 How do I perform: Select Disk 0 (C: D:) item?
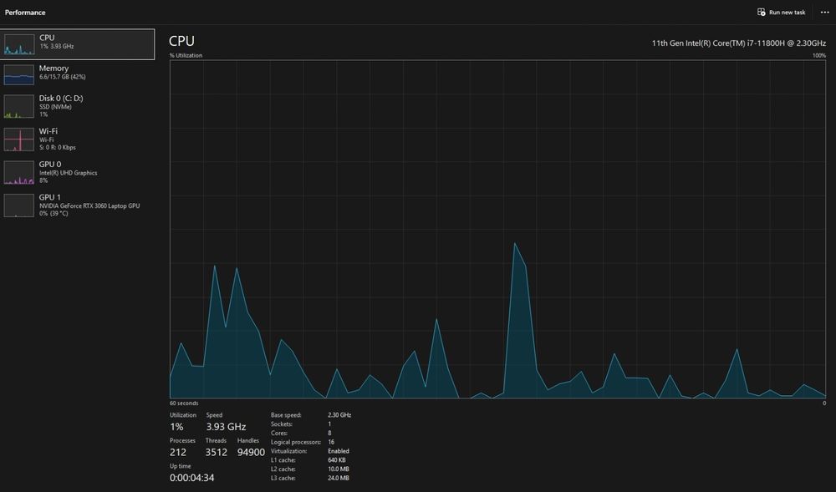(x=77, y=106)
